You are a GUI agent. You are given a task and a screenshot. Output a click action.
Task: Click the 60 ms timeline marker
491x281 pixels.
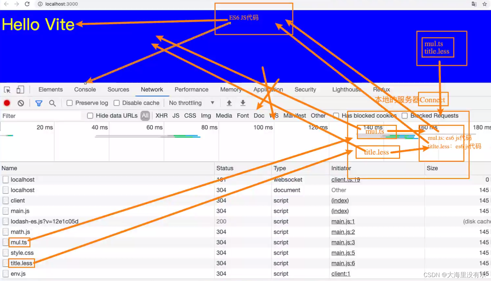155,127
